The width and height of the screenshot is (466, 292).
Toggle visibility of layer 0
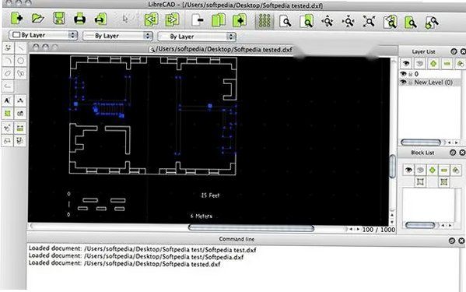[x=403, y=74]
